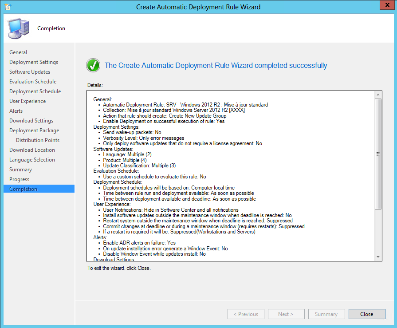Click 'Action that rule should create' line
397x328 pixels.
[165, 116]
